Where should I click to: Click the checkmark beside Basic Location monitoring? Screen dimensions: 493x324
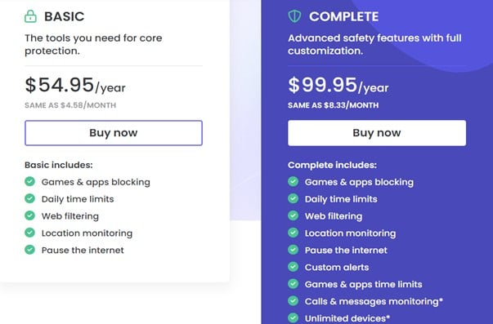(30, 233)
